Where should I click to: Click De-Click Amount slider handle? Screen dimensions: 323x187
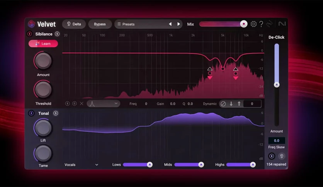tap(277, 85)
